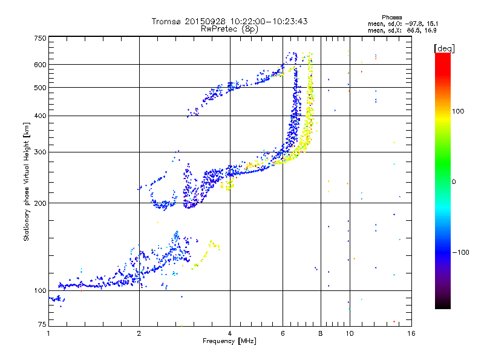Click the '8' frequency axis label
The width and height of the screenshot is (484, 363).
click(x=321, y=333)
